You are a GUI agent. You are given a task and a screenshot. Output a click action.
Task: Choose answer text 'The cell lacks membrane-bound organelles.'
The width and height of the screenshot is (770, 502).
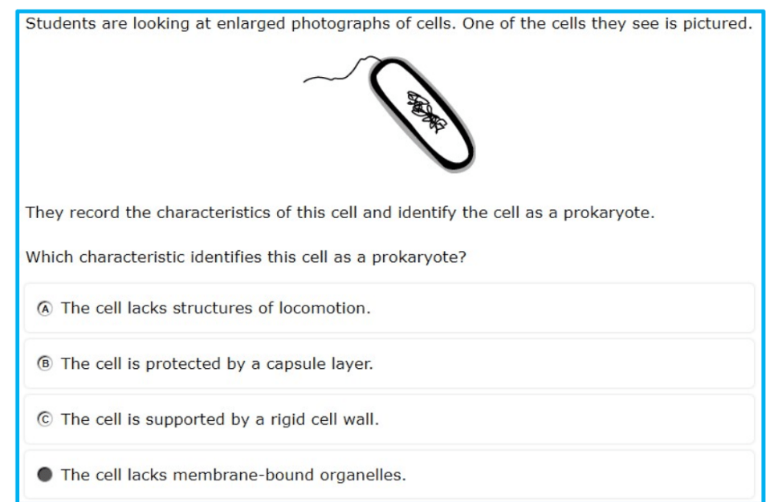(234, 475)
